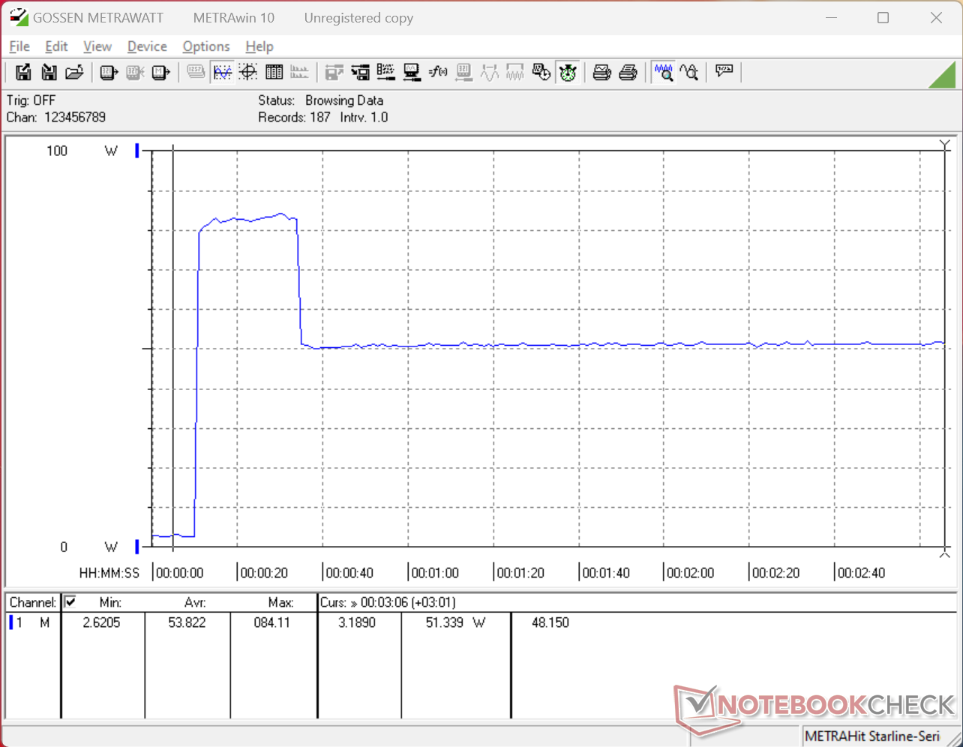Viewport: 963px width, 747px height.
Task: Select the crosshair XY view icon
Action: pyautogui.click(x=248, y=72)
